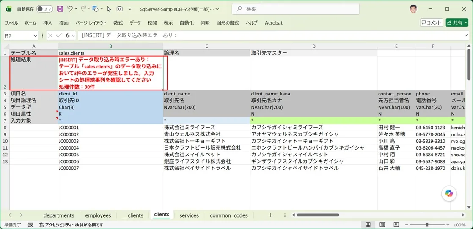The image size is (473, 229).
Task: Open the 図形の書式 ribbon tab
Action: [228, 22]
